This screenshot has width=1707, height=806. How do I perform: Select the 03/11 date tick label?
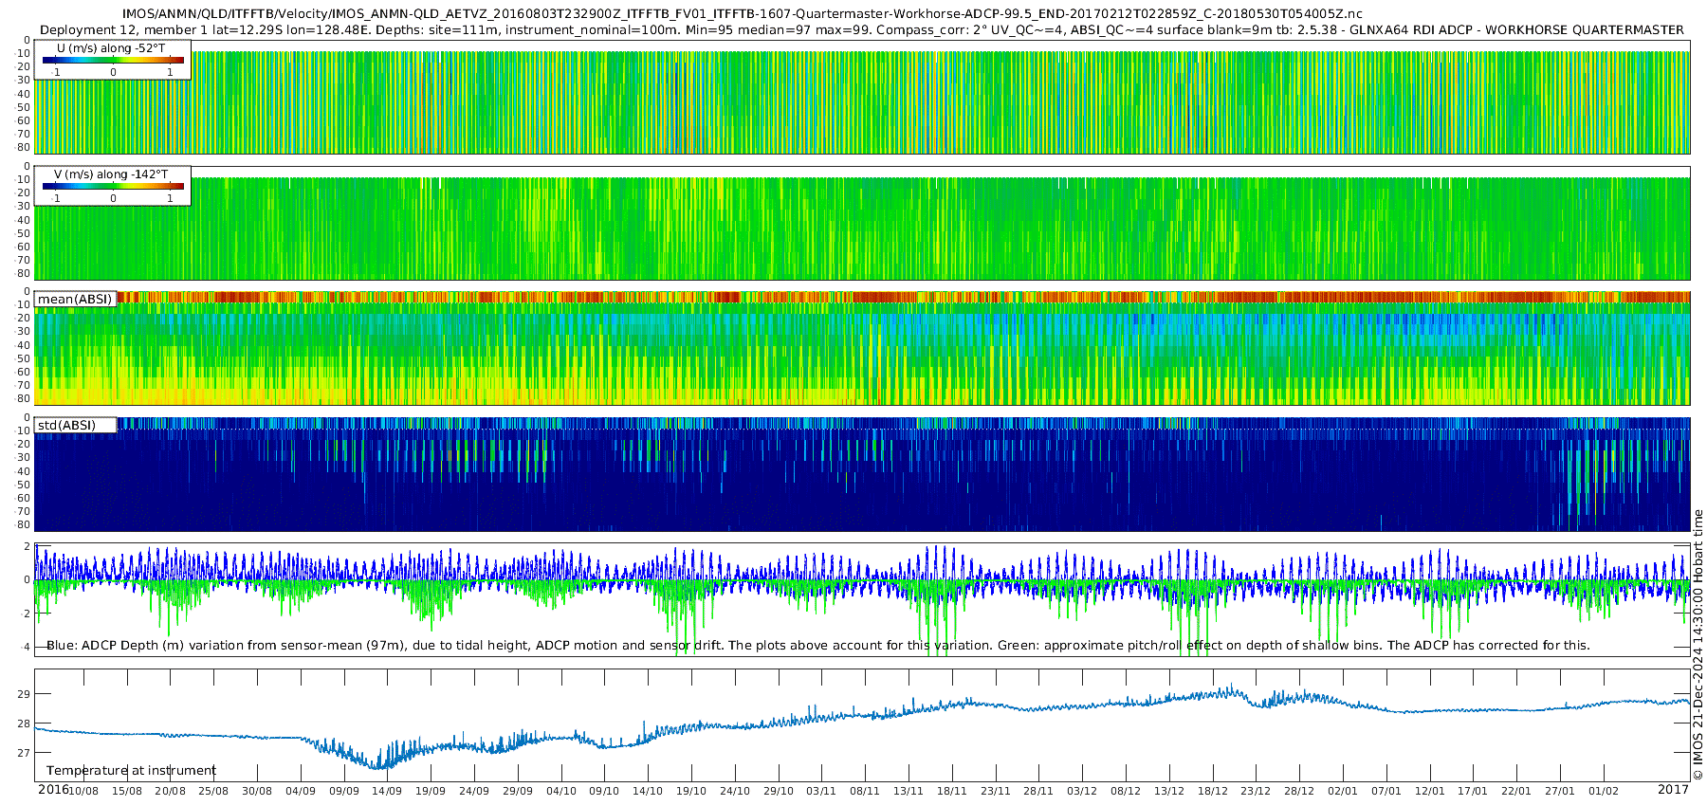(x=821, y=791)
